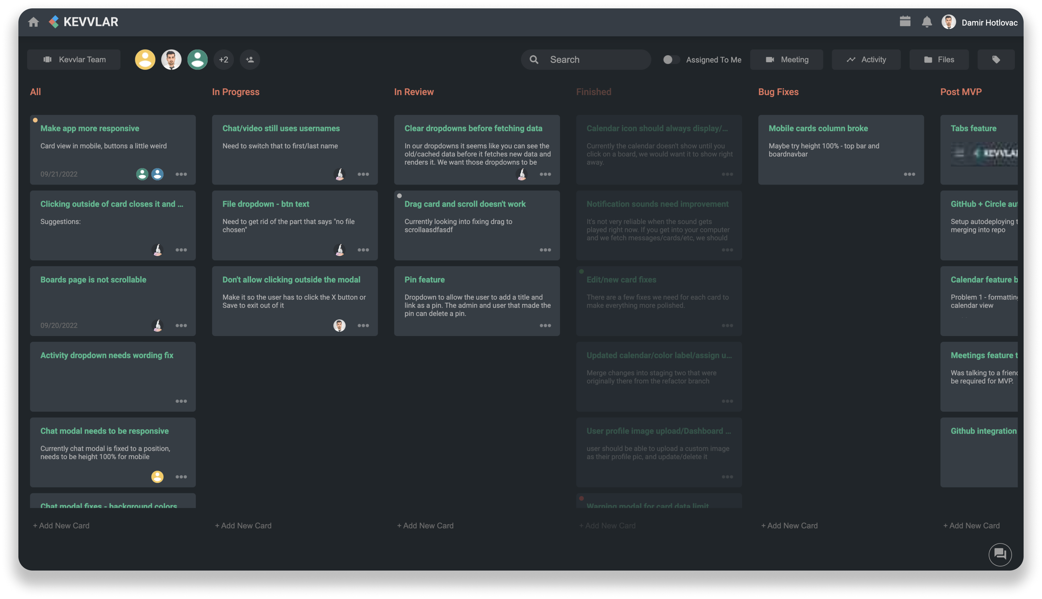Click yellow assignee avatar on Chat modal card
Screen dimensions: 1042x599
click(x=157, y=477)
